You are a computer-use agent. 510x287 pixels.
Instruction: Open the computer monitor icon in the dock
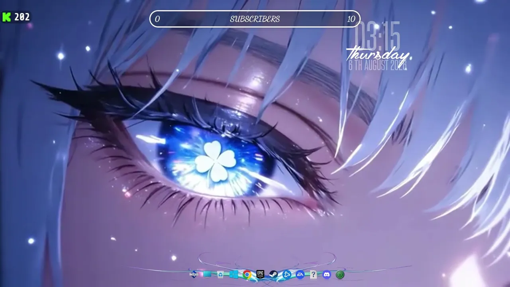207,274
